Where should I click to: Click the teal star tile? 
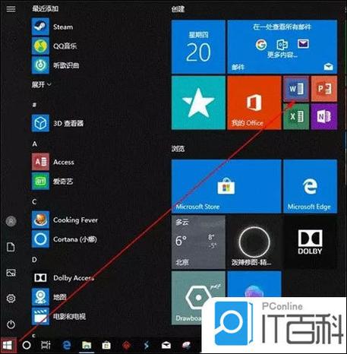coord(198,103)
